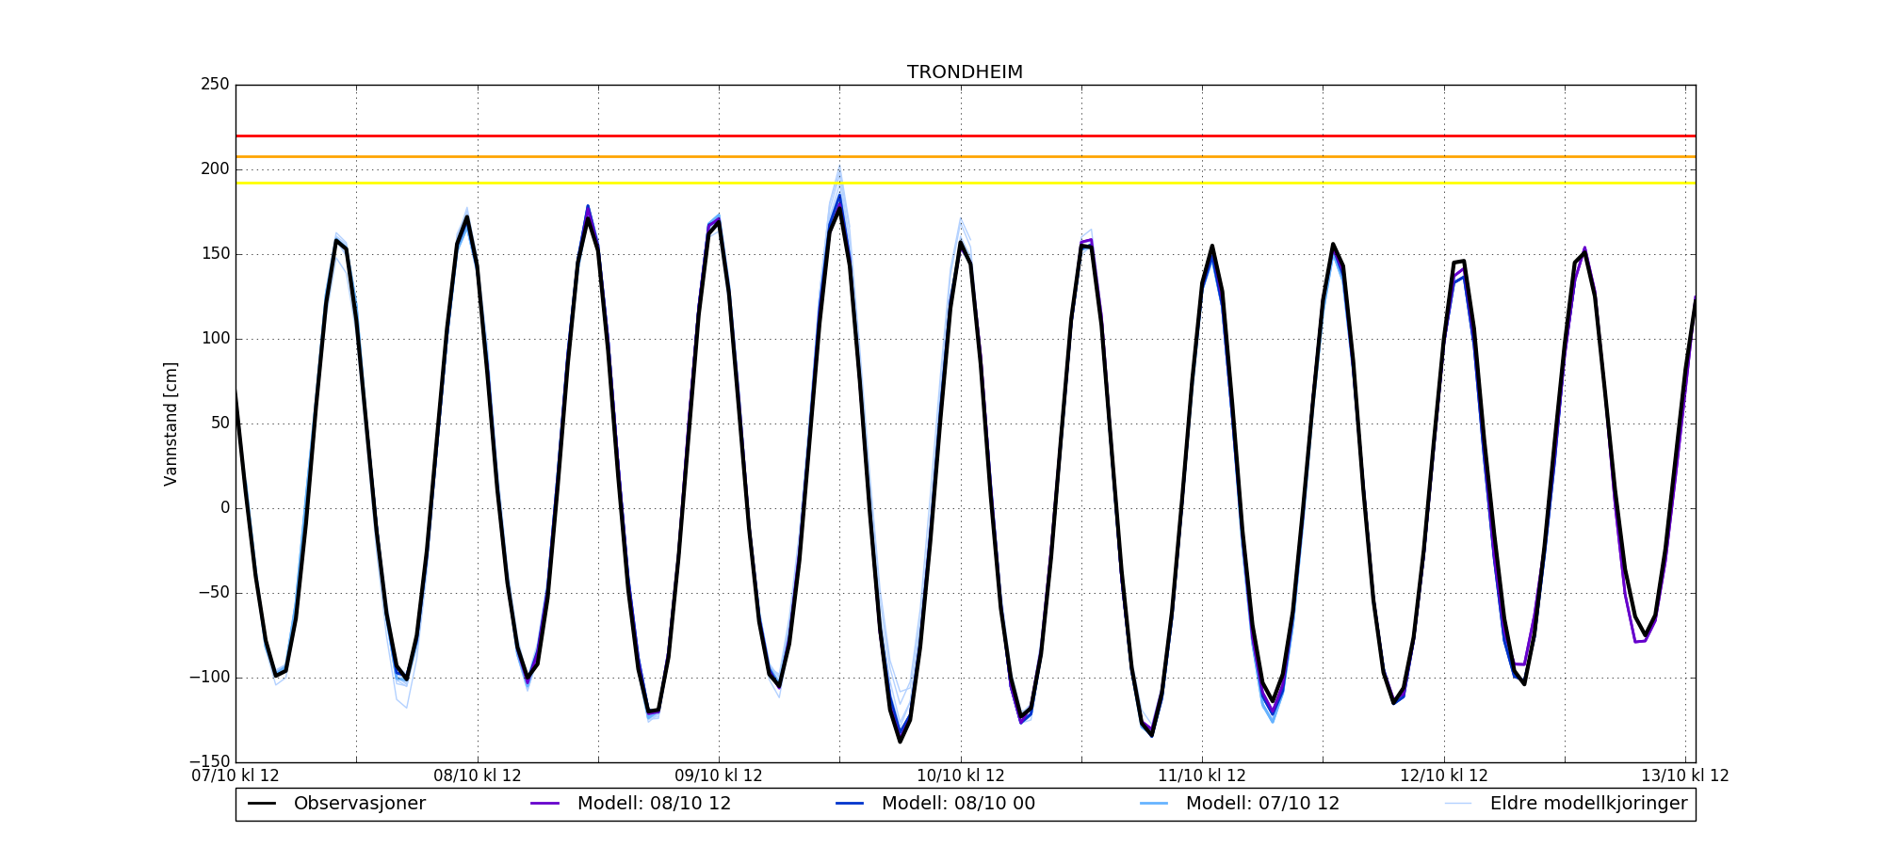The height and width of the screenshot is (847, 1884).
Task: Click the TRONDHEIM chart title
Action: pyautogui.click(x=965, y=72)
